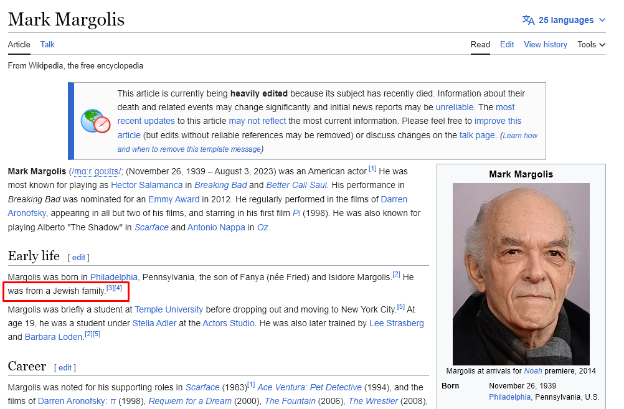
Task: Open the pronunciation IPA link
Action: pos(96,171)
